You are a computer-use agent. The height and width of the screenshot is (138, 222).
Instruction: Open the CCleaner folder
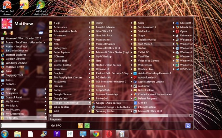70,57
